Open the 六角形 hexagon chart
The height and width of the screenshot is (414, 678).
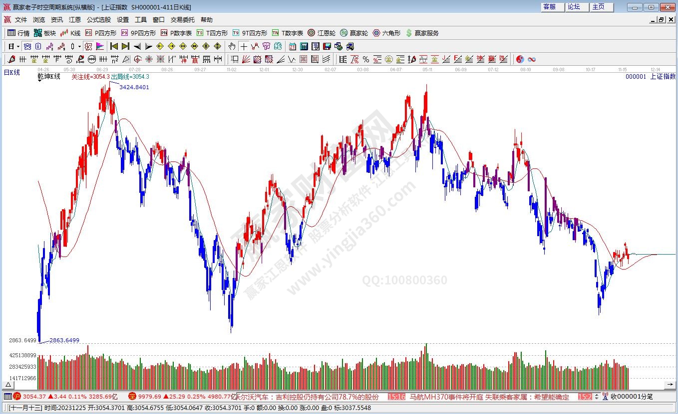click(x=386, y=33)
